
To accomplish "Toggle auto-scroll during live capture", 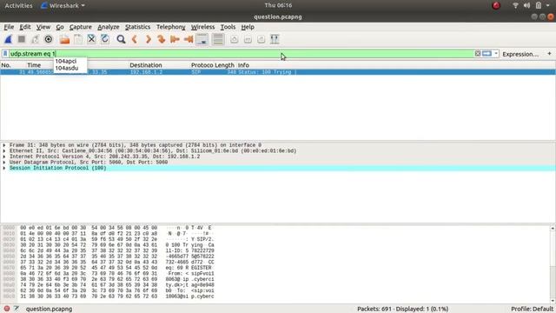I will pos(202,39).
